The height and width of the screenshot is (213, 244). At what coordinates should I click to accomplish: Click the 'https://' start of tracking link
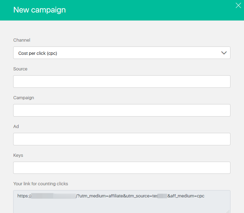coord(24,196)
